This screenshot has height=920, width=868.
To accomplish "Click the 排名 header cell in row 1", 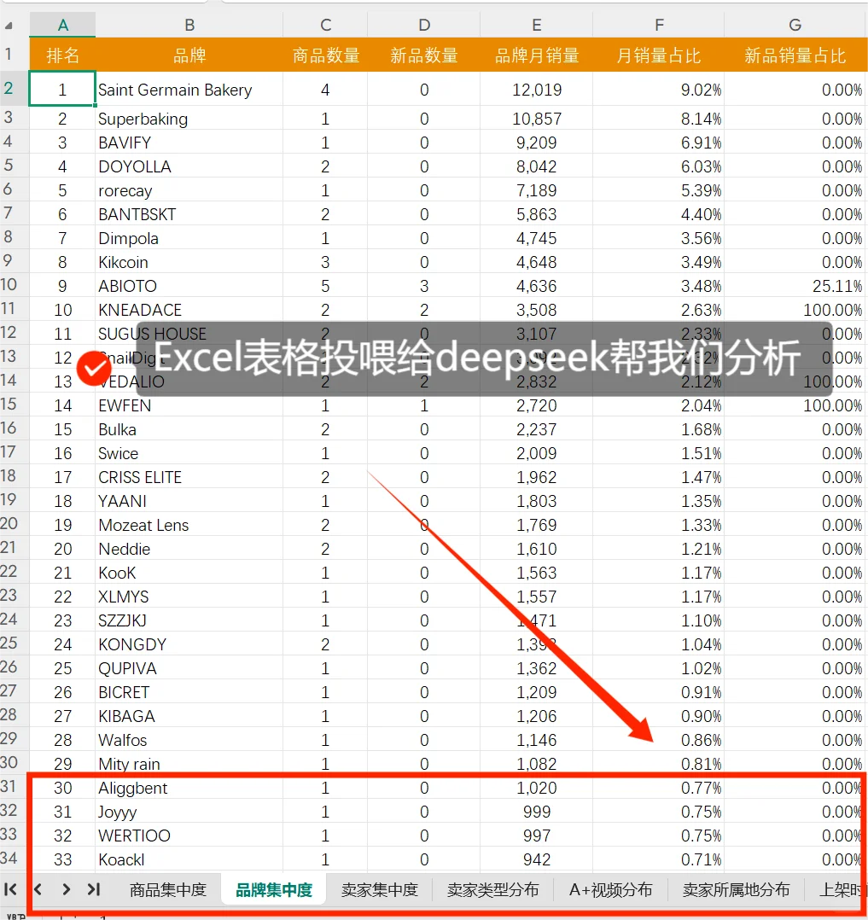I will pyautogui.click(x=62, y=54).
